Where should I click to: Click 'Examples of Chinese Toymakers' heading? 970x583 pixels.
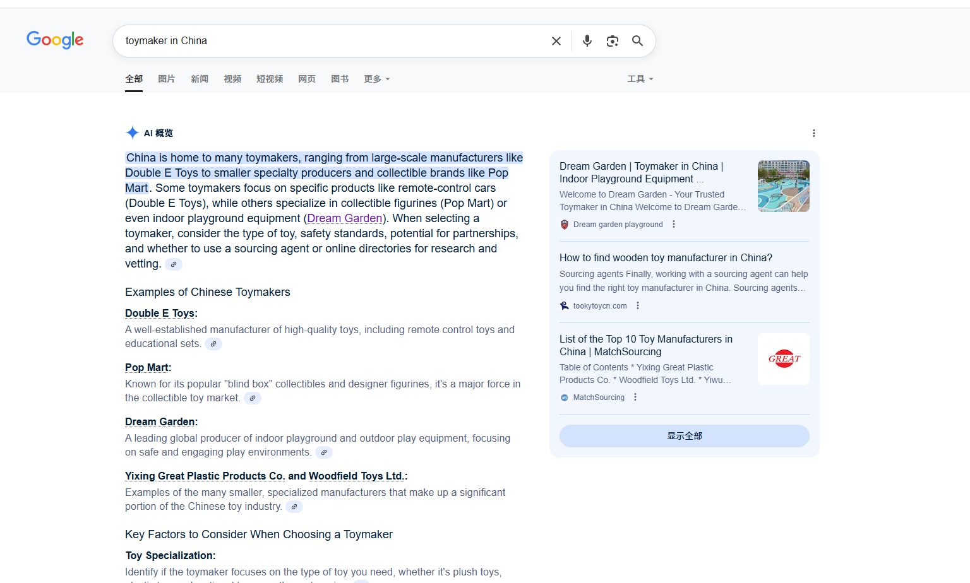pyautogui.click(x=208, y=292)
